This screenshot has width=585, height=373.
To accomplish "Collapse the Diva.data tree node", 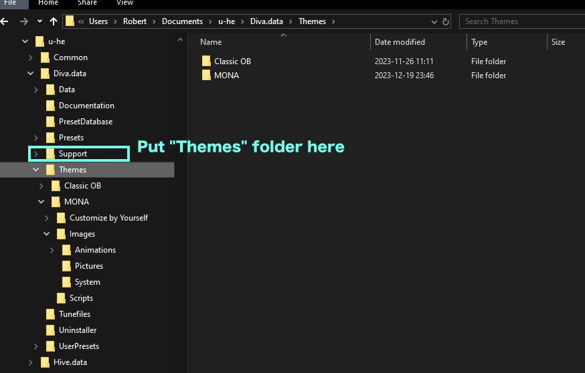I will pos(30,74).
